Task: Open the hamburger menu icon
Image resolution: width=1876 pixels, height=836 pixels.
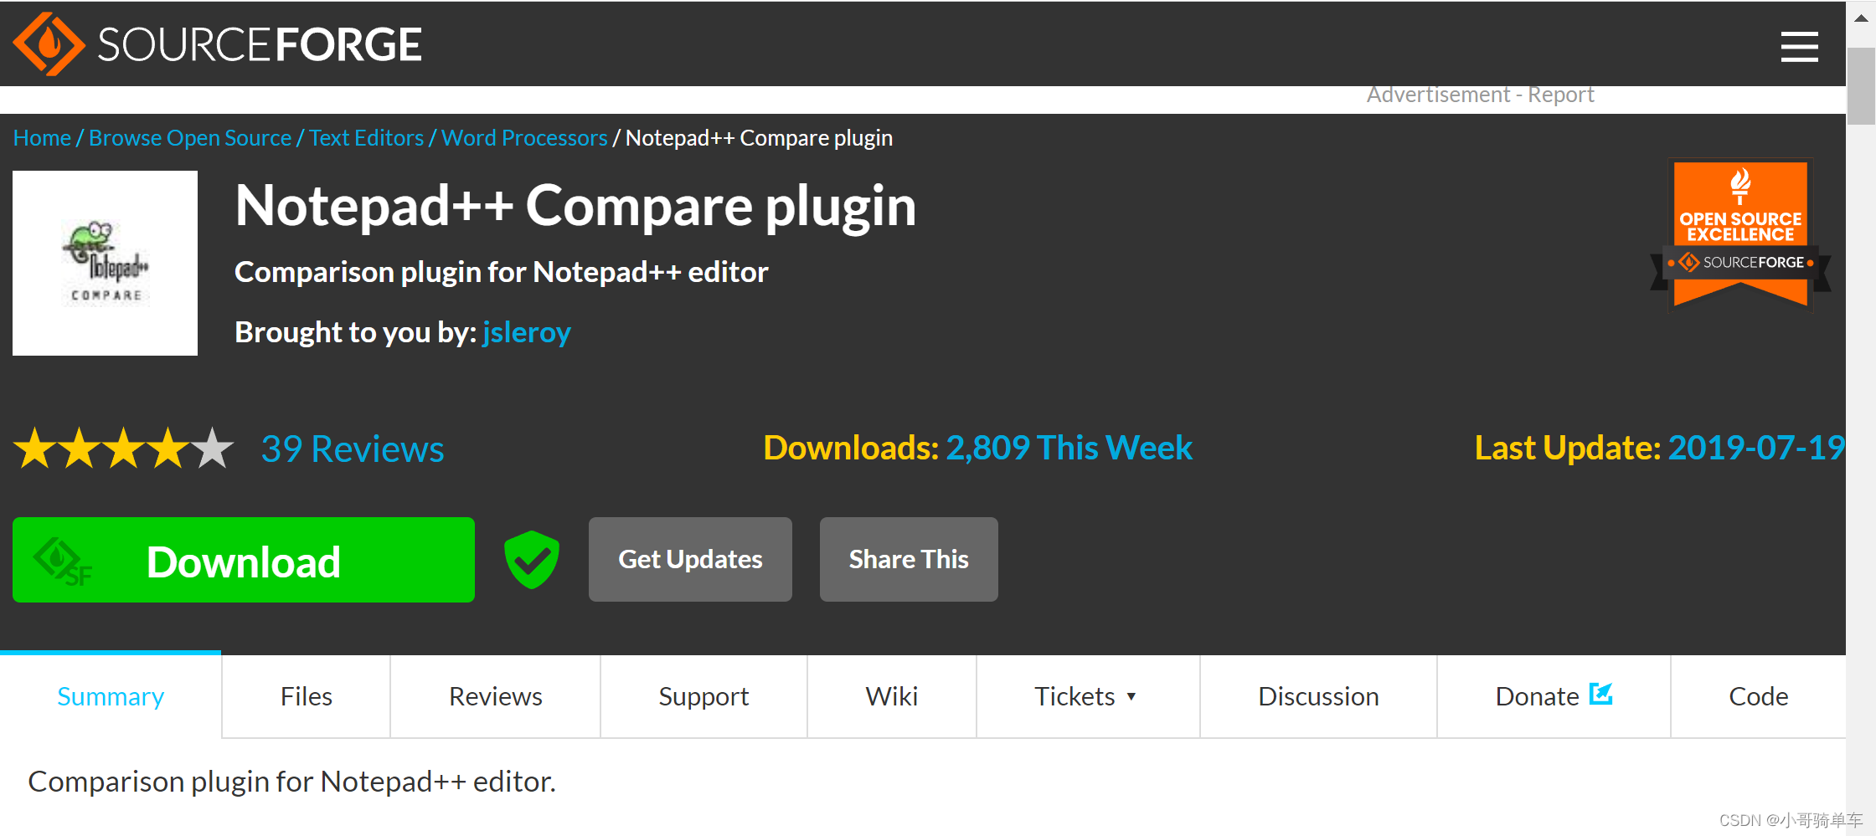Action: click(x=1799, y=47)
